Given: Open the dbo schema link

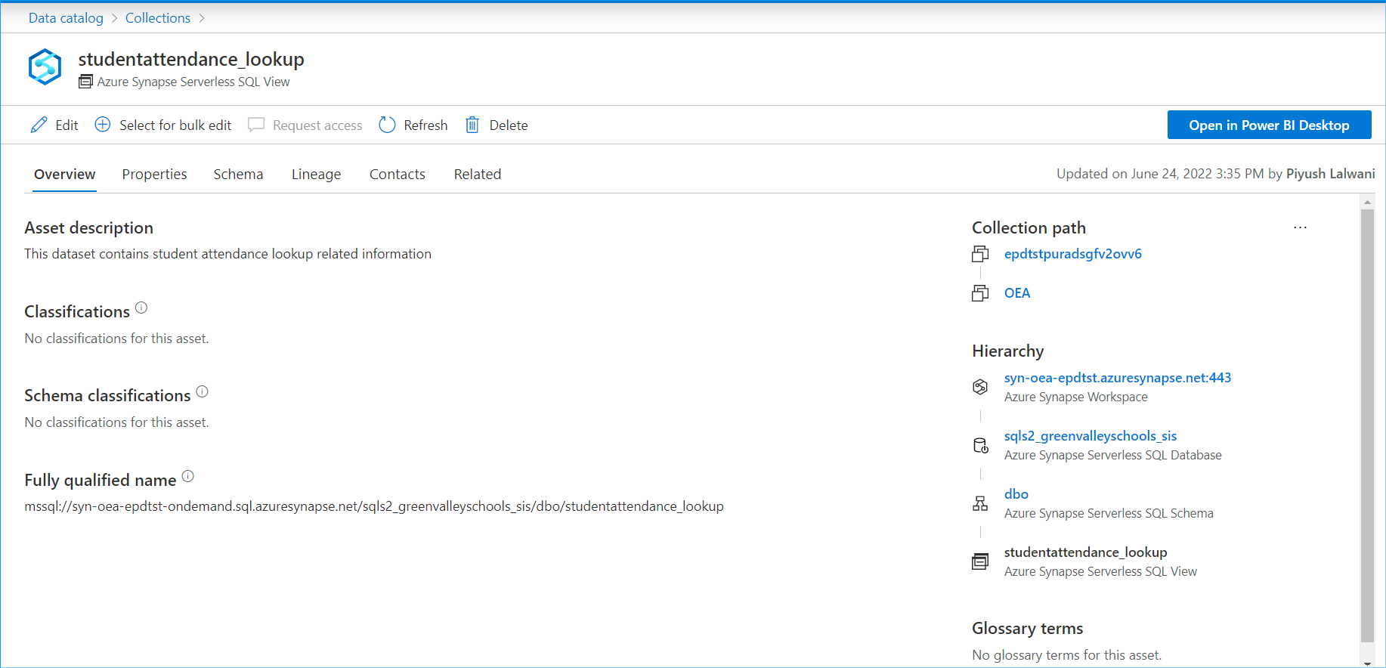Looking at the screenshot, I should point(1016,494).
